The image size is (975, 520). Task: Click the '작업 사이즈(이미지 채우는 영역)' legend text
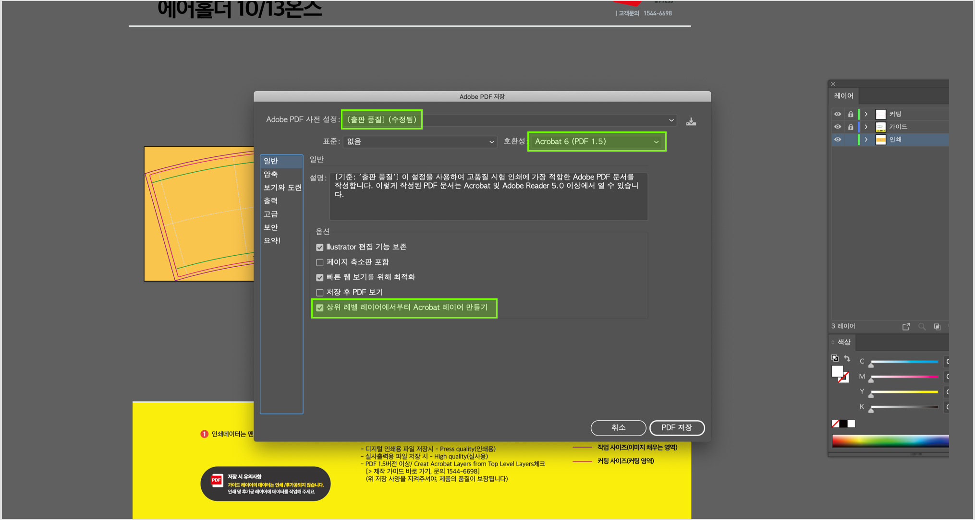pos(637,448)
